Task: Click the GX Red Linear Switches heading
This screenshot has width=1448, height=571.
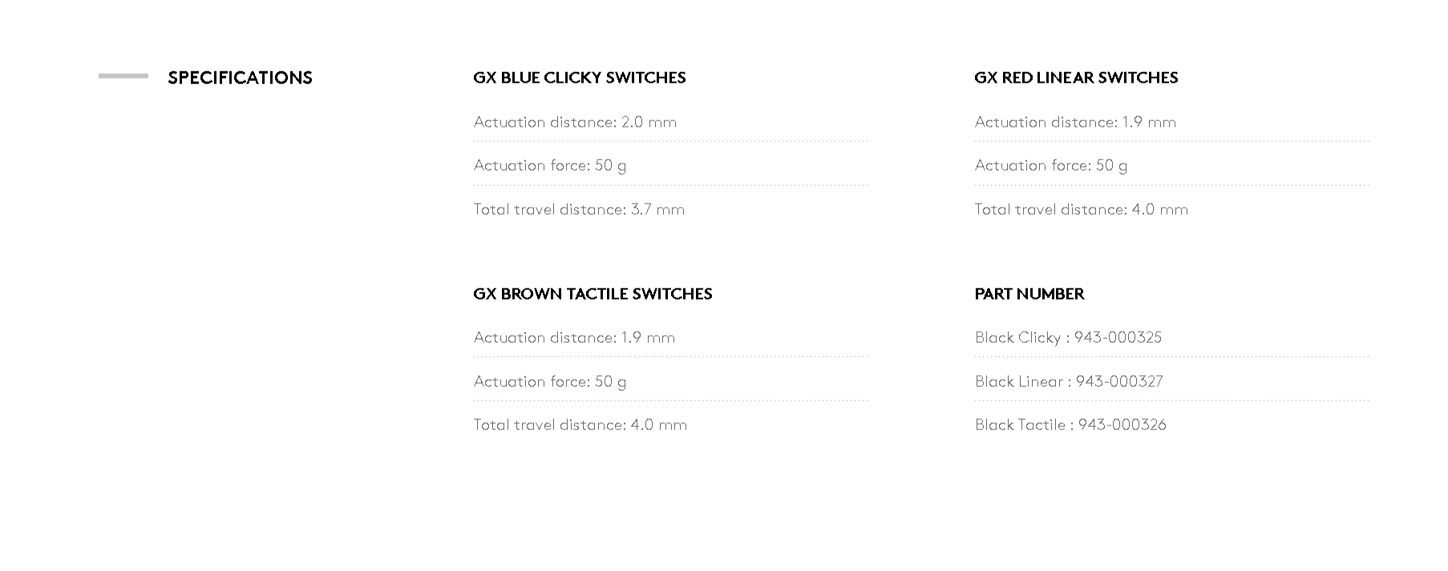Action: (1076, 78)
